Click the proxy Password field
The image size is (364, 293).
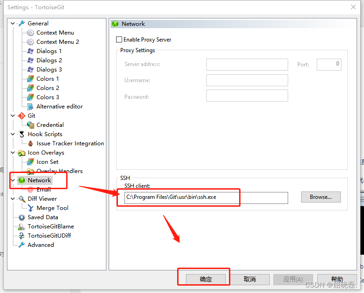tap(247, 96)
